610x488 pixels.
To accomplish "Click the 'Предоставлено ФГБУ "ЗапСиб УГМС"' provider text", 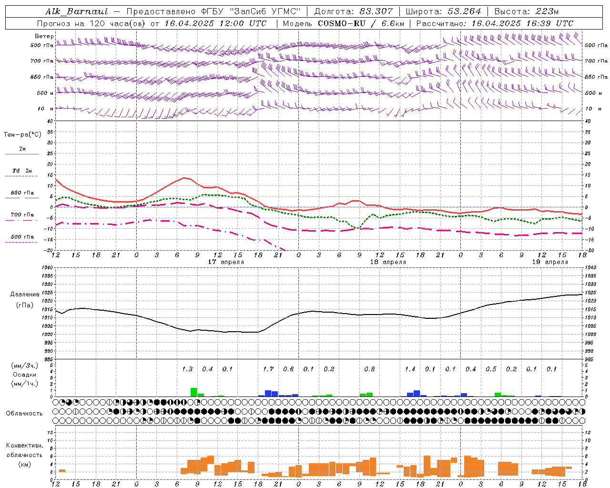I will pyautogui.click(x=213, y=11).
